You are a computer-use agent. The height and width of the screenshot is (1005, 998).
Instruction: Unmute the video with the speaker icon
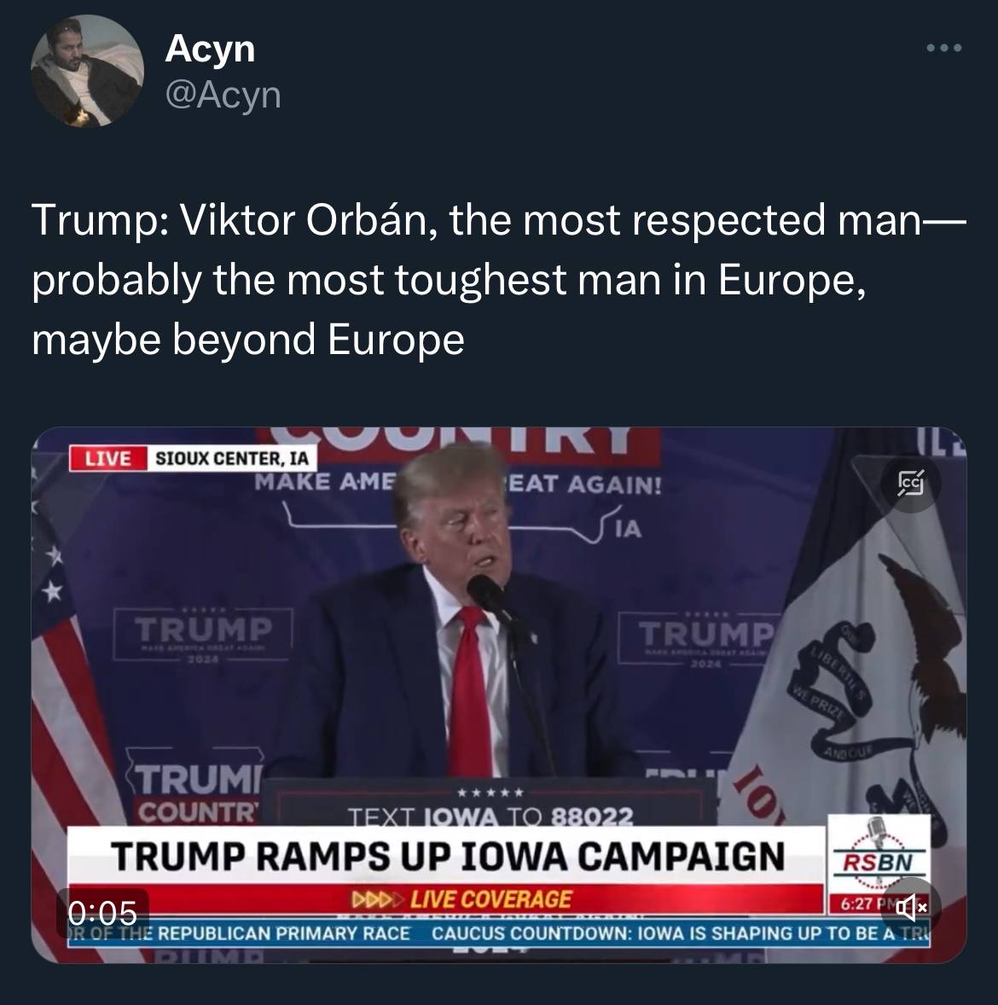911,907
